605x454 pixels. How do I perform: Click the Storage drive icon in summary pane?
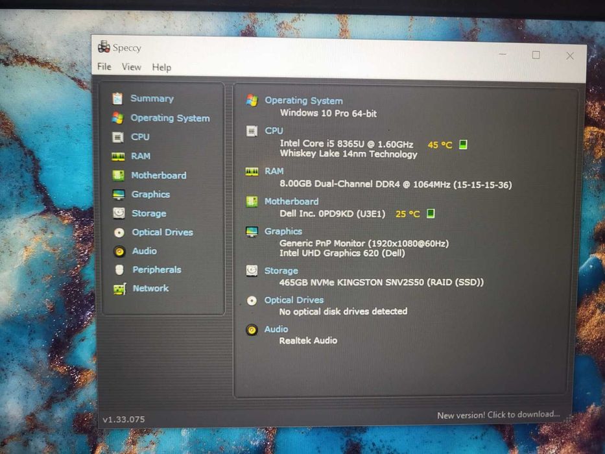click(x=252, y=270)
